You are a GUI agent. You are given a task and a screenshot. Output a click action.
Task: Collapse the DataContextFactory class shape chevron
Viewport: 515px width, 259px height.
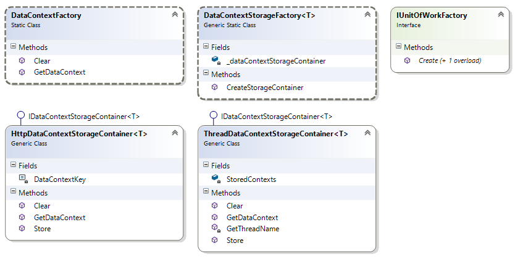[x=175, y=14]
